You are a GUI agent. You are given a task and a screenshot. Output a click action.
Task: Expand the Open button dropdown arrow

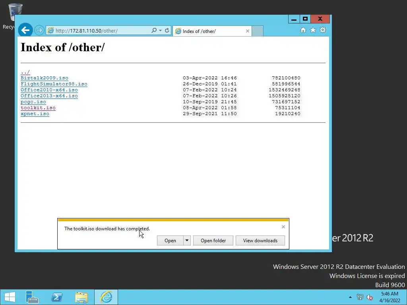click(187, 240)
